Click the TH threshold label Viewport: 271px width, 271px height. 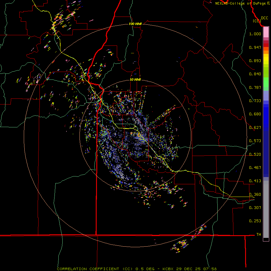259,235
